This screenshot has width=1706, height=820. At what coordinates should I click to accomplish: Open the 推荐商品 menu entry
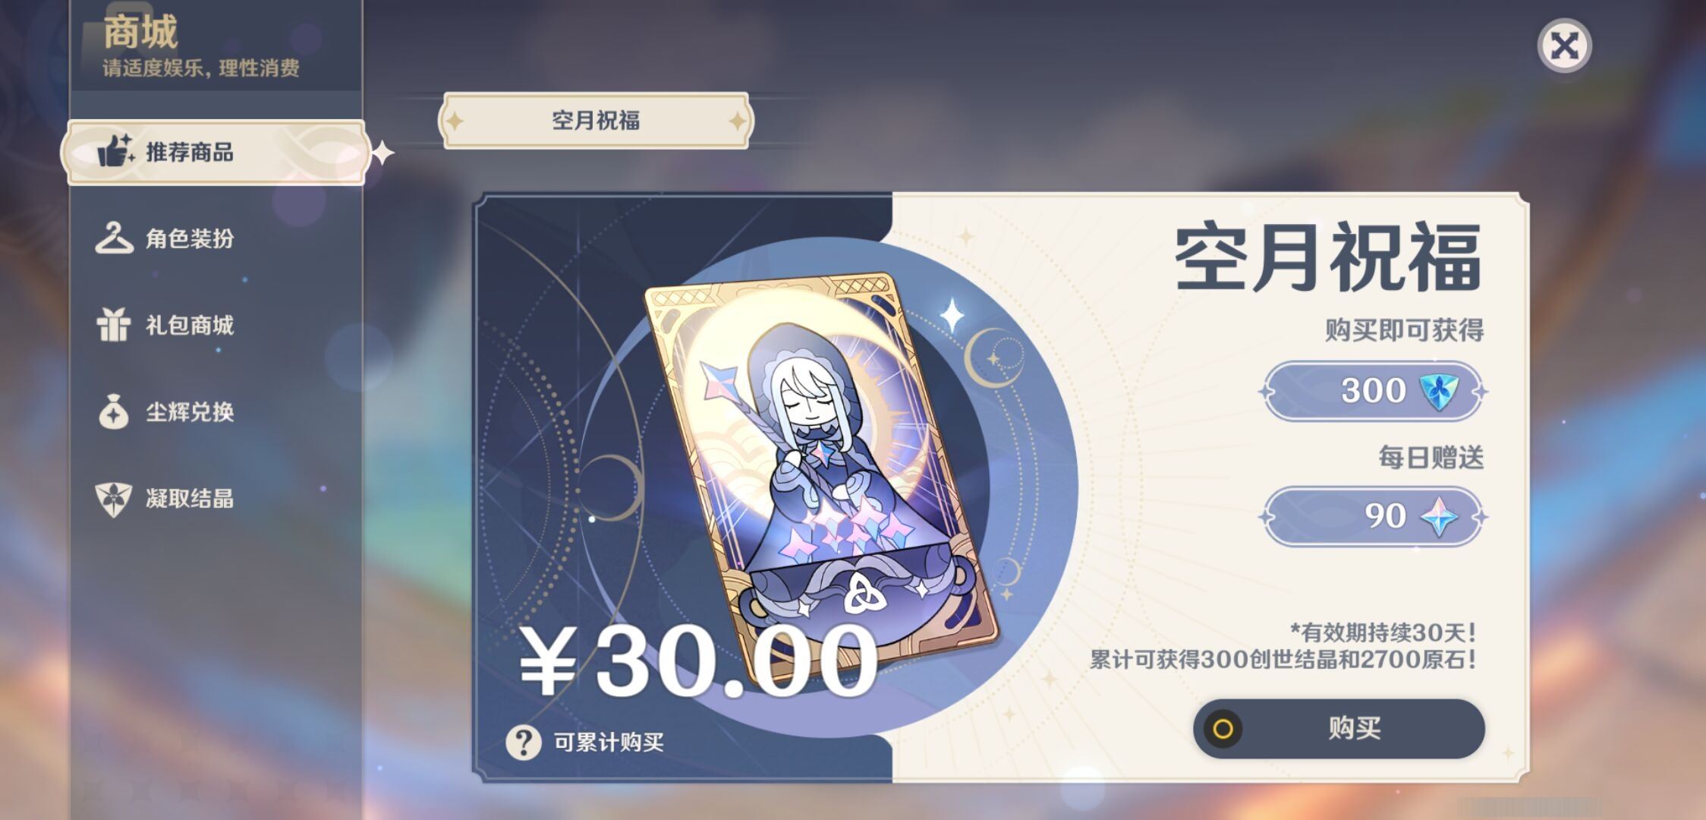[216, 152]
